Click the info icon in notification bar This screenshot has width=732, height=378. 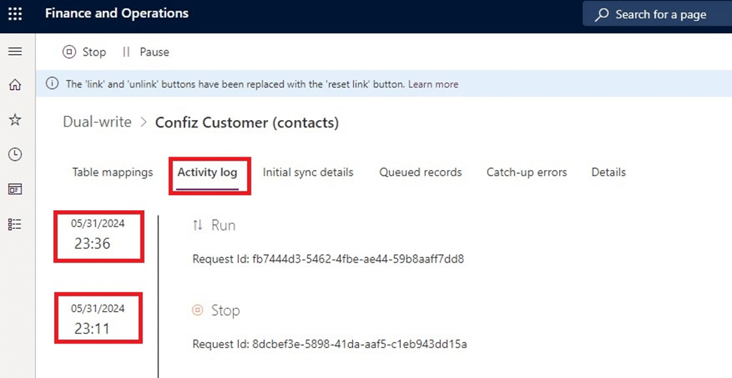click(52, 84)
